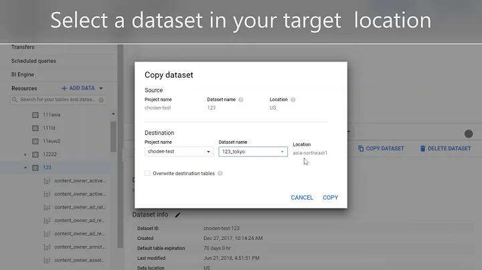Click the Resources heading
Image resolution: width=482 pixels, height=270 pixels.
(x=24, y=88)
